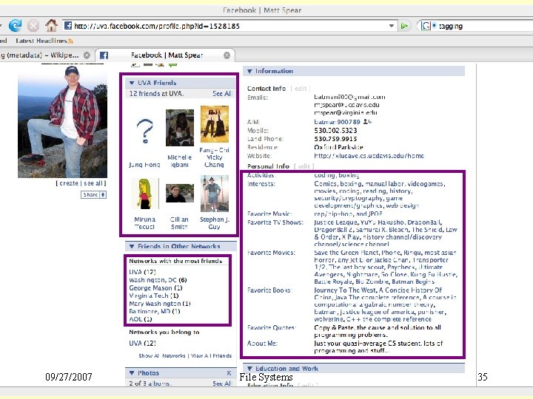Open the address bar history dropdown
This screenshot has height=399, width=533.
pos(392,26)
